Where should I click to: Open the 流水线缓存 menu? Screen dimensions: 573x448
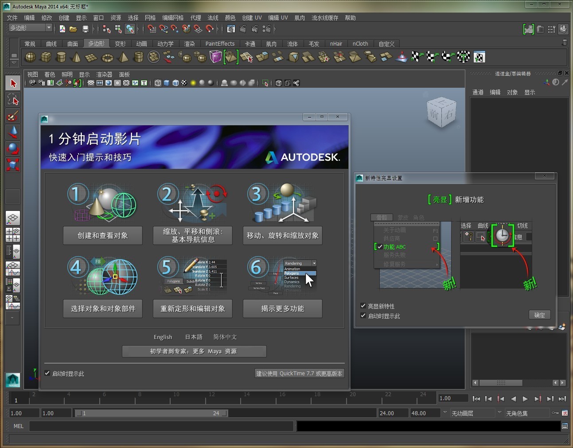(x=325, y=18)
